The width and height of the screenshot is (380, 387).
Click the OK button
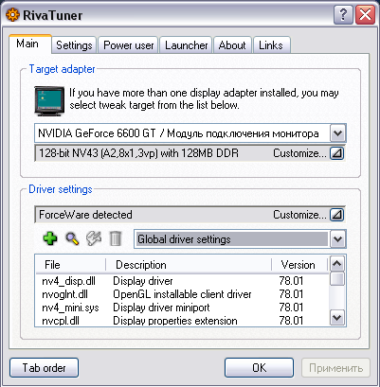click(259, 368)
